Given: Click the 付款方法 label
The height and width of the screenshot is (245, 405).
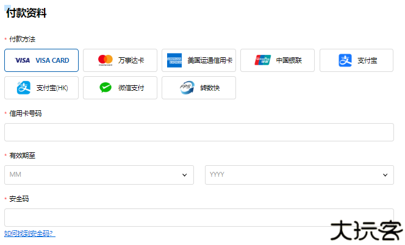Looking at the screenshot, I should click(x=23, y=39).
